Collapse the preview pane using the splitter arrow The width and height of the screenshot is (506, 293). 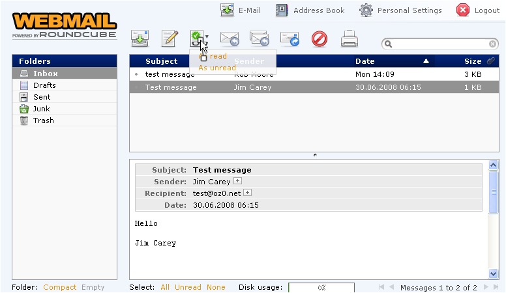click(315, 155)
